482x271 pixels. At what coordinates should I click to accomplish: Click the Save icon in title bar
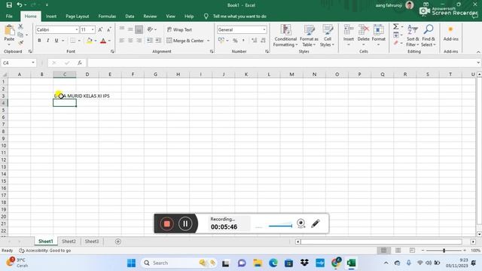(x=9, y=5)
